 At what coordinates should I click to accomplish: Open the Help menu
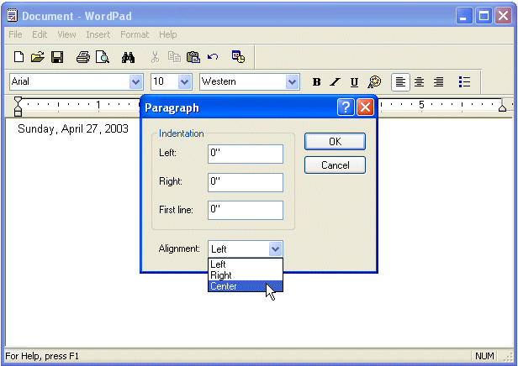168,34
